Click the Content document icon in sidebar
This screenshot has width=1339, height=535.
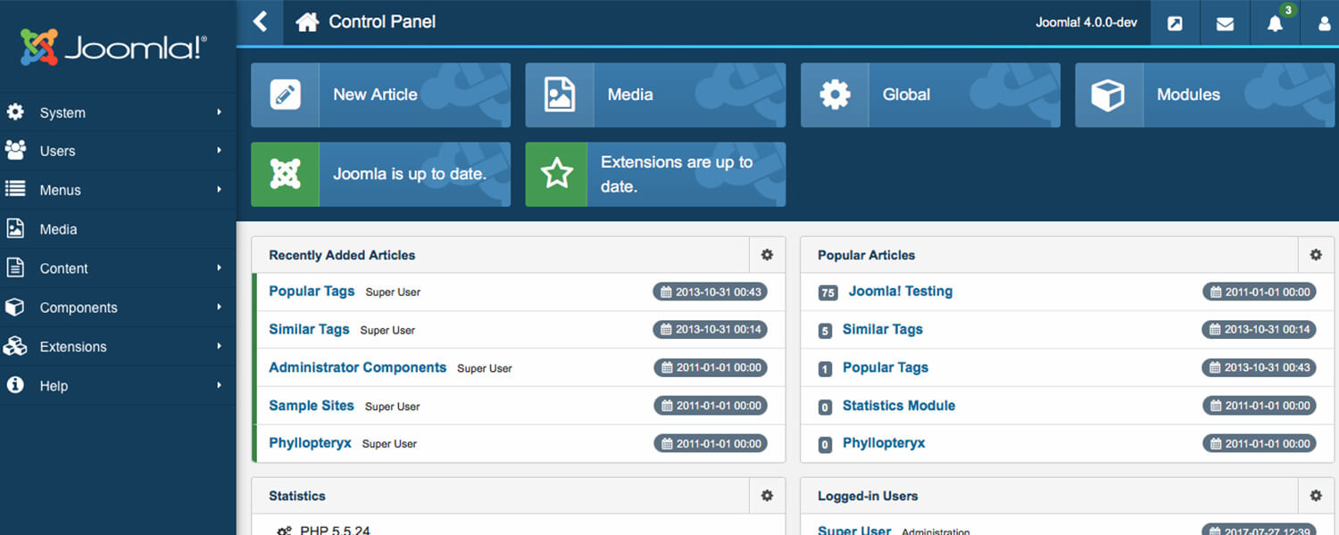(x=15, y=267)
